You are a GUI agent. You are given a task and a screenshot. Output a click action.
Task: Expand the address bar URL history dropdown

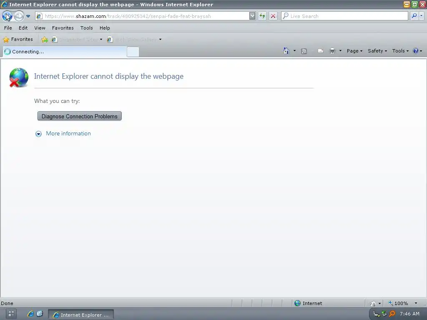(x=252, y=16)
